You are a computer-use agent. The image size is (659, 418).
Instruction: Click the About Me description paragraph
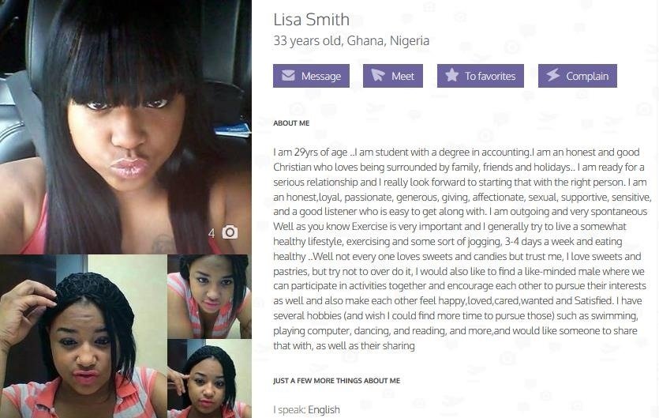462,249
